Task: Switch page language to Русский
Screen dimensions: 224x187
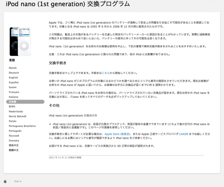Action: point(14,136)
